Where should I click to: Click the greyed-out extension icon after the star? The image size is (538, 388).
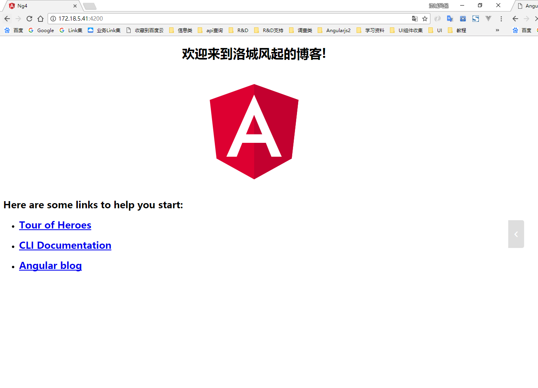tap(438, 19)
